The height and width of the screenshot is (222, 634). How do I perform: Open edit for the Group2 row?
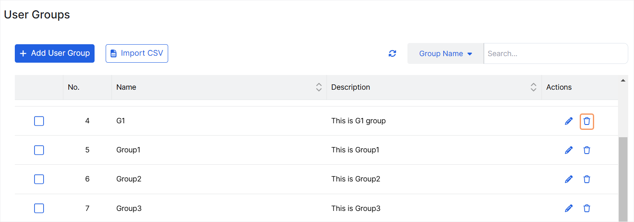[569, 179]
